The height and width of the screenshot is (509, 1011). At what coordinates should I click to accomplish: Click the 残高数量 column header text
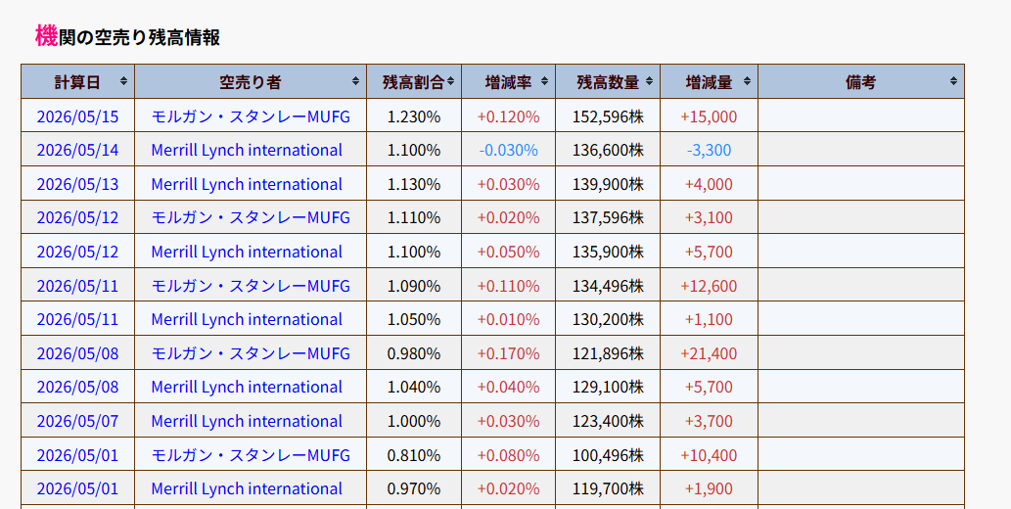pos(608,82)
